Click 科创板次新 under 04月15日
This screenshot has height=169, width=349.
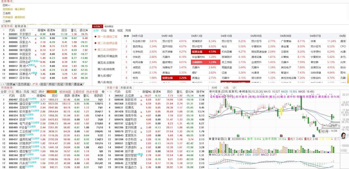(139, 41)
